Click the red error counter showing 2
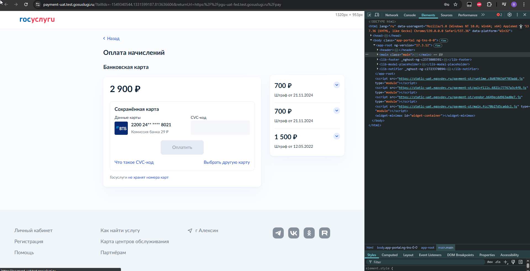Viewport: 530px width, 271px height. 499,15
